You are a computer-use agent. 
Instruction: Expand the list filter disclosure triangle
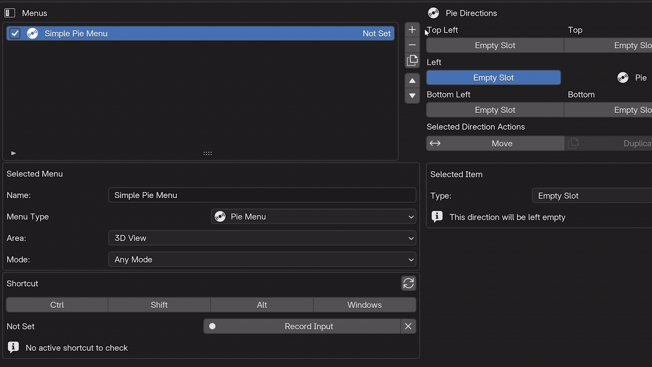click(x=14, y=153)
